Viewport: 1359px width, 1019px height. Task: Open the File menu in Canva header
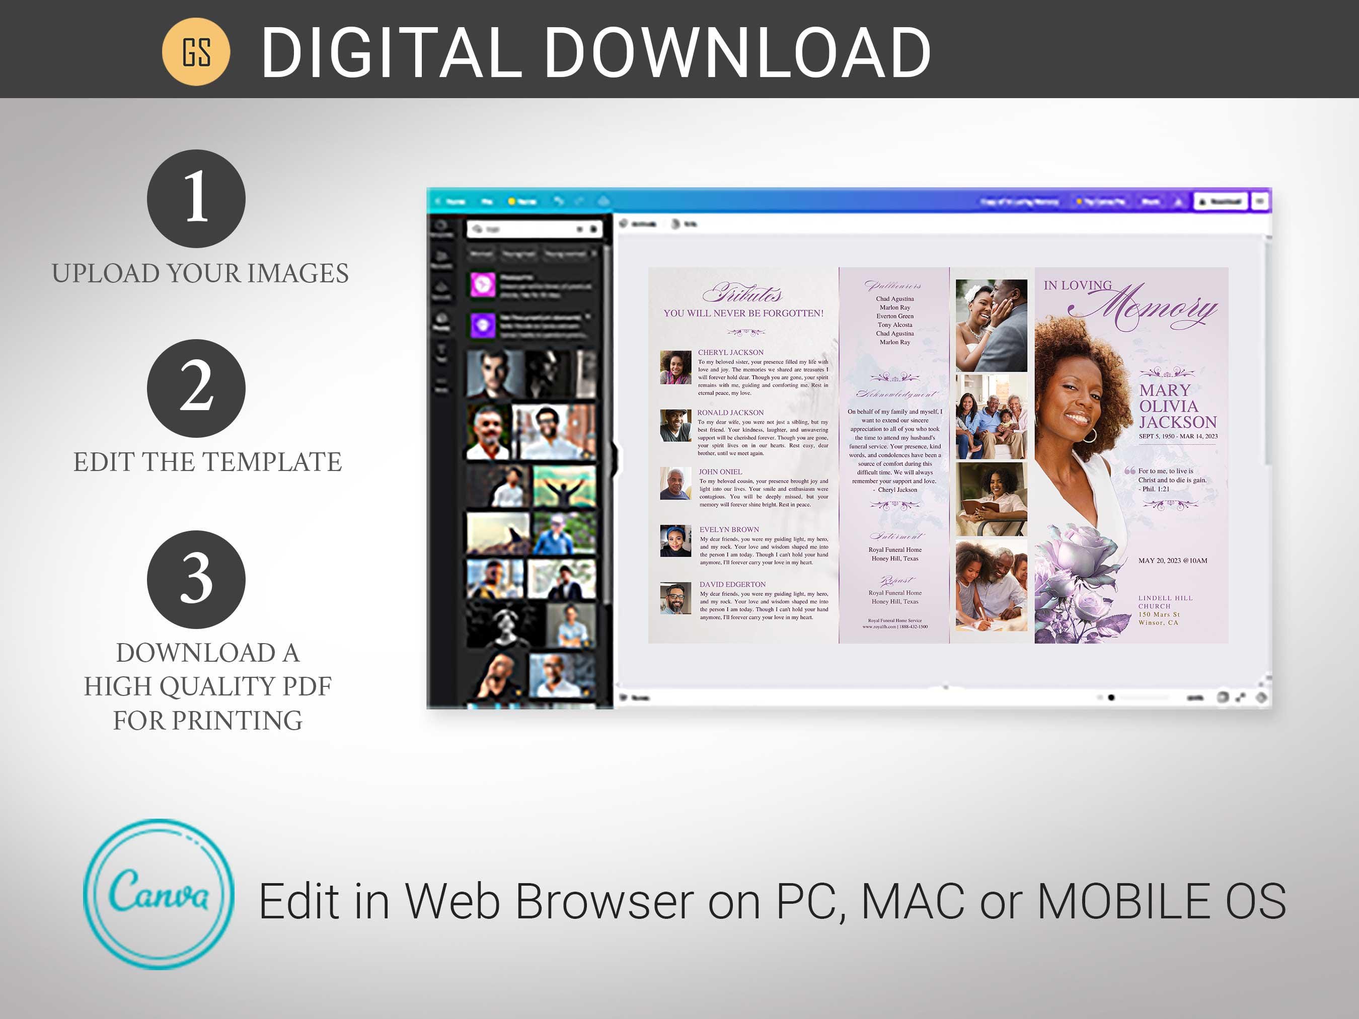point(487,201)
